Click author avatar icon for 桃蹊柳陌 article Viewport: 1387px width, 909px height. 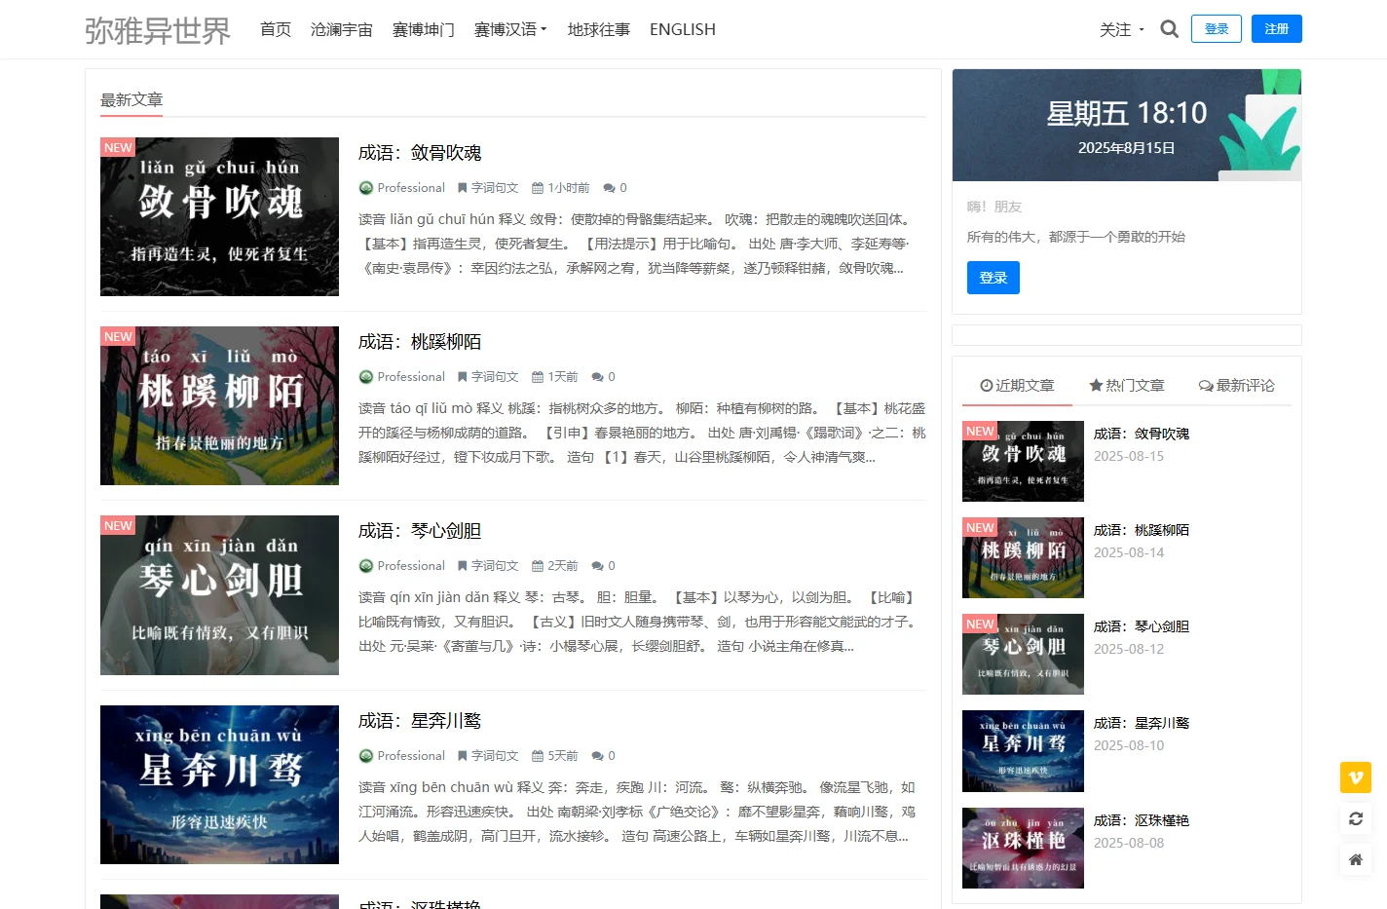(366, 377)
